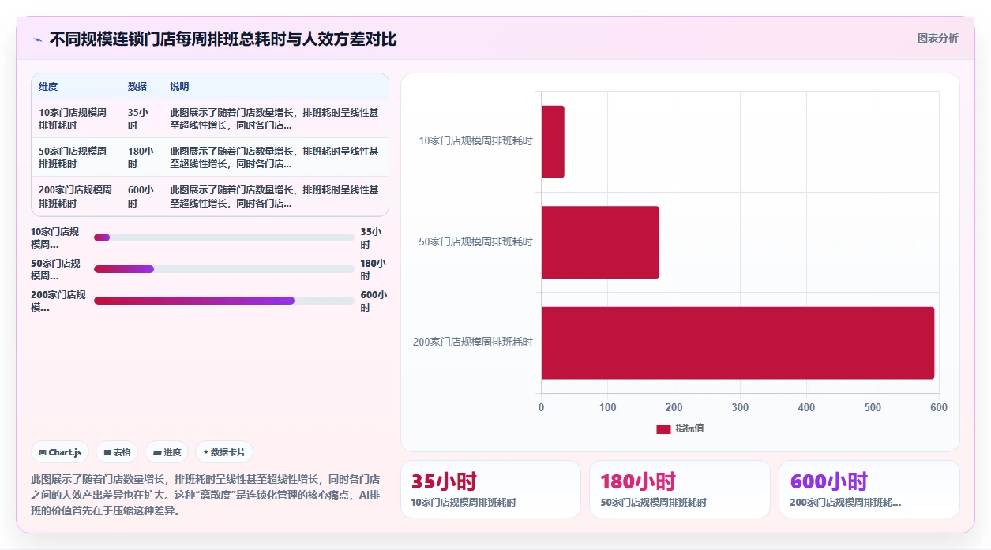Select the Chart.js tag chip
991x550 pixels.
[61, 452]
